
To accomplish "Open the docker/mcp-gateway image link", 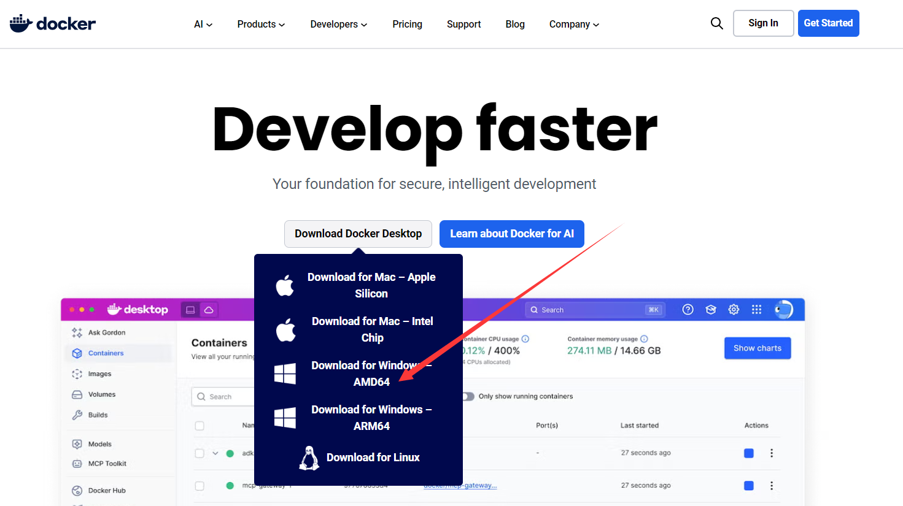I will 460,486.
